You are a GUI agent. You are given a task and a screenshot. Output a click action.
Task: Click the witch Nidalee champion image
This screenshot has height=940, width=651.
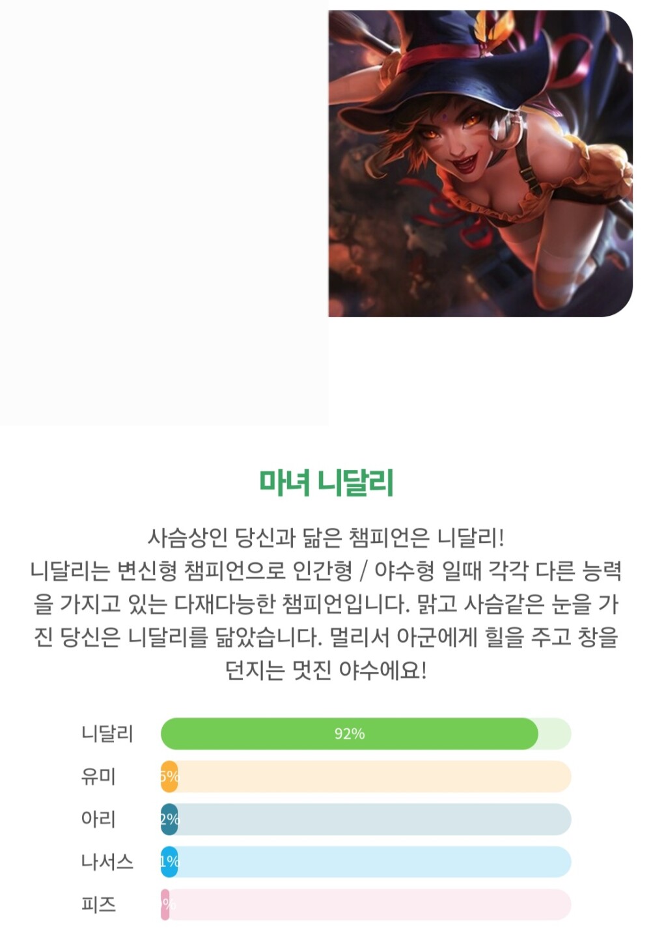[x=480, y=163]
